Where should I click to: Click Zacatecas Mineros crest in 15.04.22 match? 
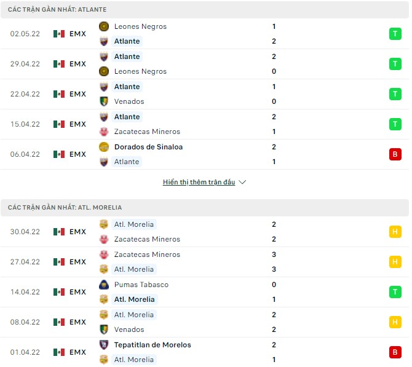tap(104, 132)
